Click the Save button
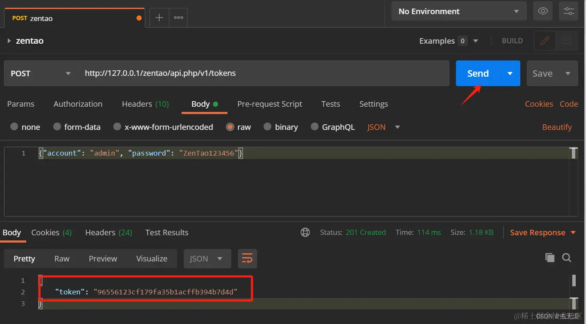Viewport: 586px width, 324px height. 543,73
